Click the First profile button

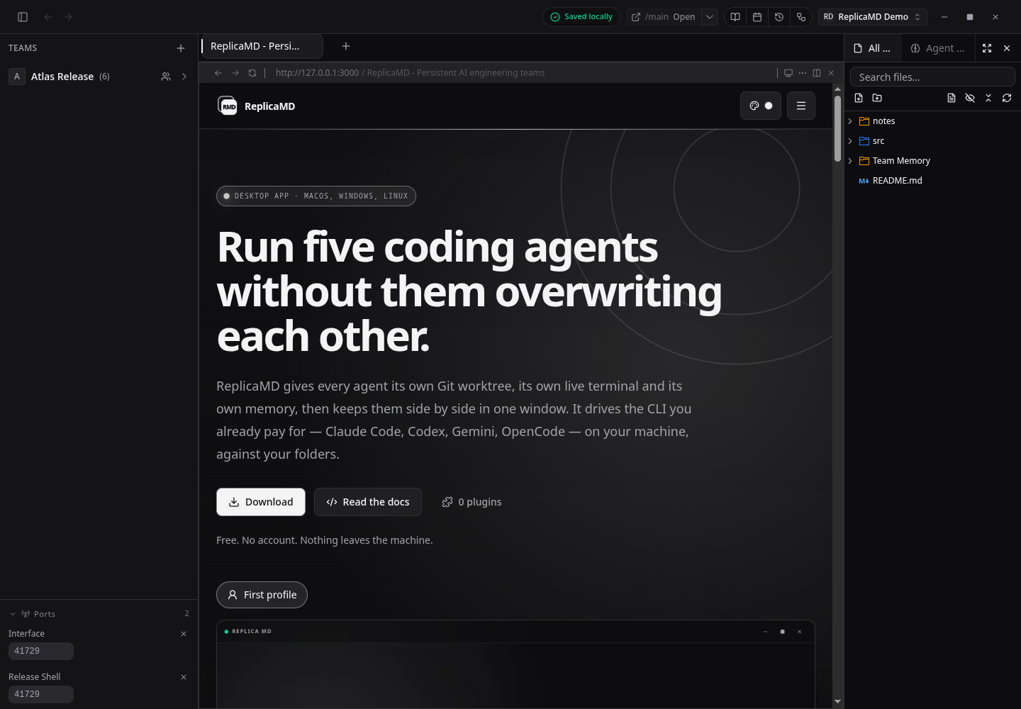(x=262, y=595)
